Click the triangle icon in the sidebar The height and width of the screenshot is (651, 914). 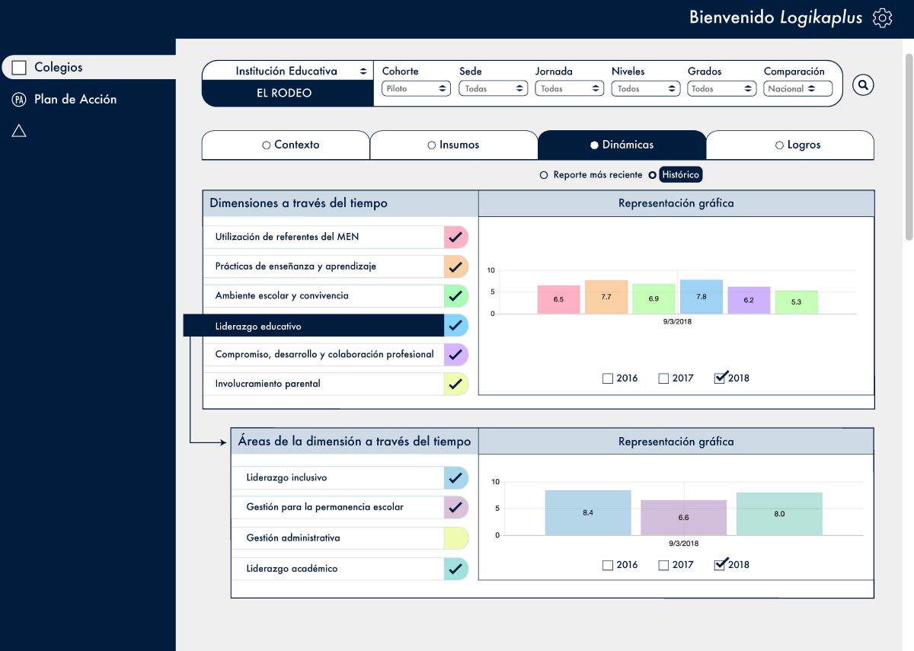click(19, 131)
